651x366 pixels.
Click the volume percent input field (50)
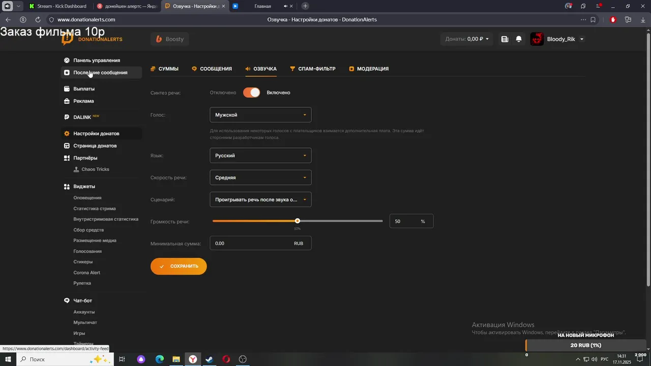point(411,221)
